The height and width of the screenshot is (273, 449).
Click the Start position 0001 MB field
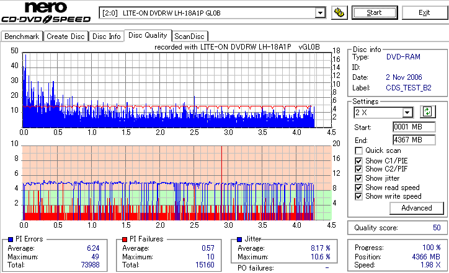414,127
